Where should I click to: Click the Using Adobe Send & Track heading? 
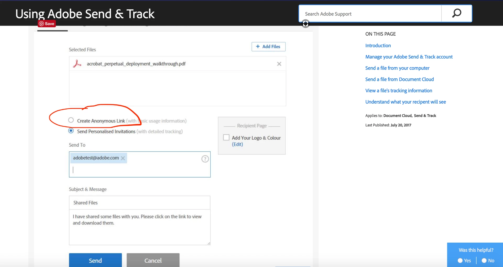[x=85, y=14]
